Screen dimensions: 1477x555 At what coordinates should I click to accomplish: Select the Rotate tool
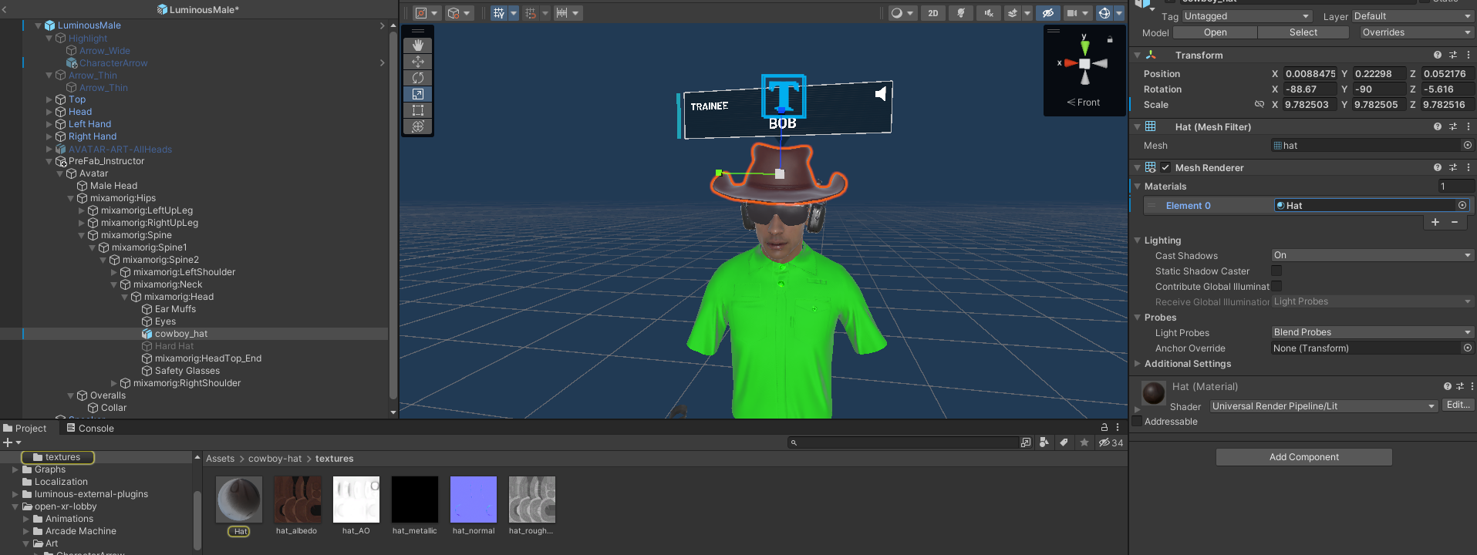click(417, 78)
